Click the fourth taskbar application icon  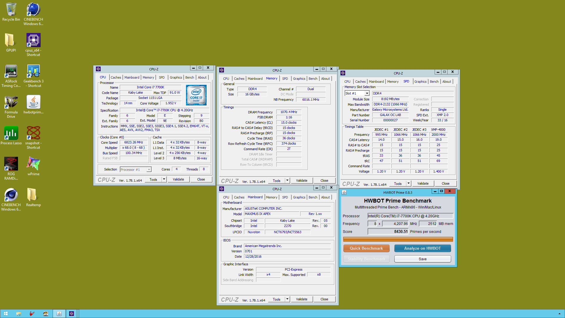(x=45, y=314)
